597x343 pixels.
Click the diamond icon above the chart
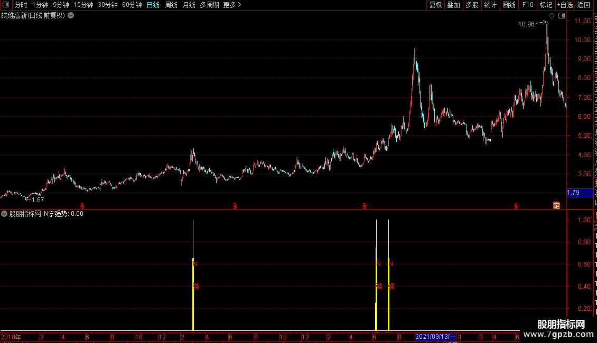(x=552, y=16)
